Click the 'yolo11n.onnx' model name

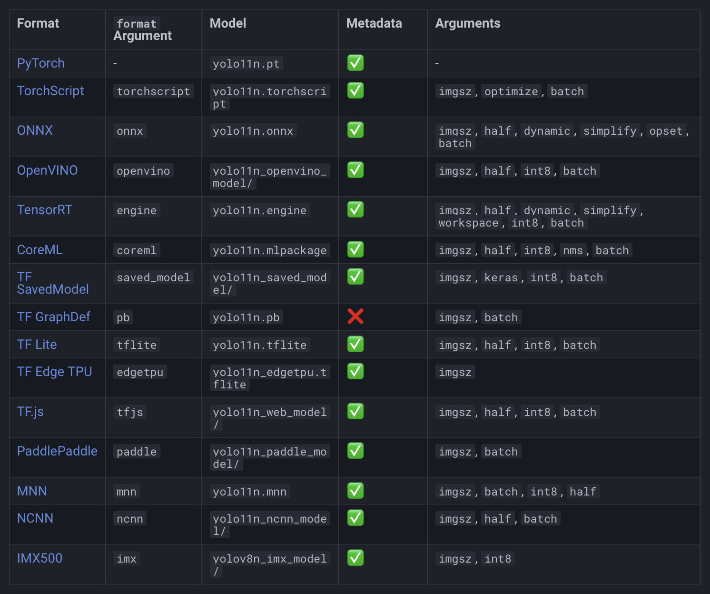[253, 131]
